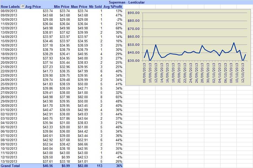This screenshot has height=168, width=253.
Task: Select the 08/09/2013 date row label
Action: (9, 11)
